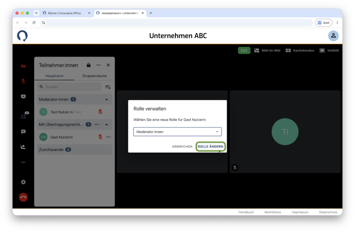
Task: Click the Consularia logo top left
Action: tap(22, 36)
